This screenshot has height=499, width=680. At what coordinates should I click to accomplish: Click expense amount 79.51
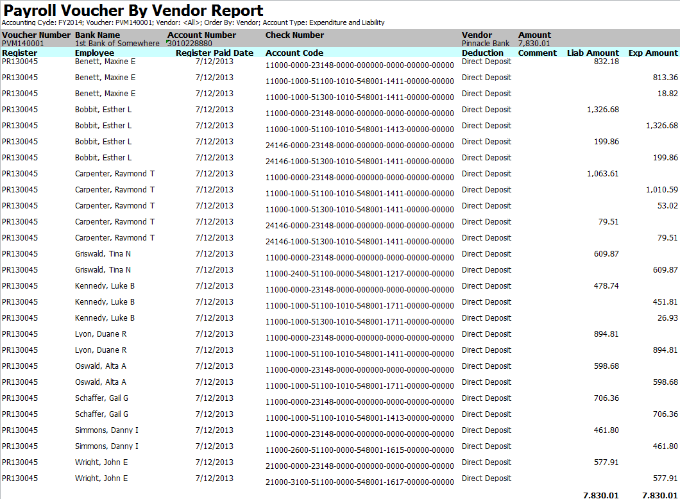(x=667, y=237)
